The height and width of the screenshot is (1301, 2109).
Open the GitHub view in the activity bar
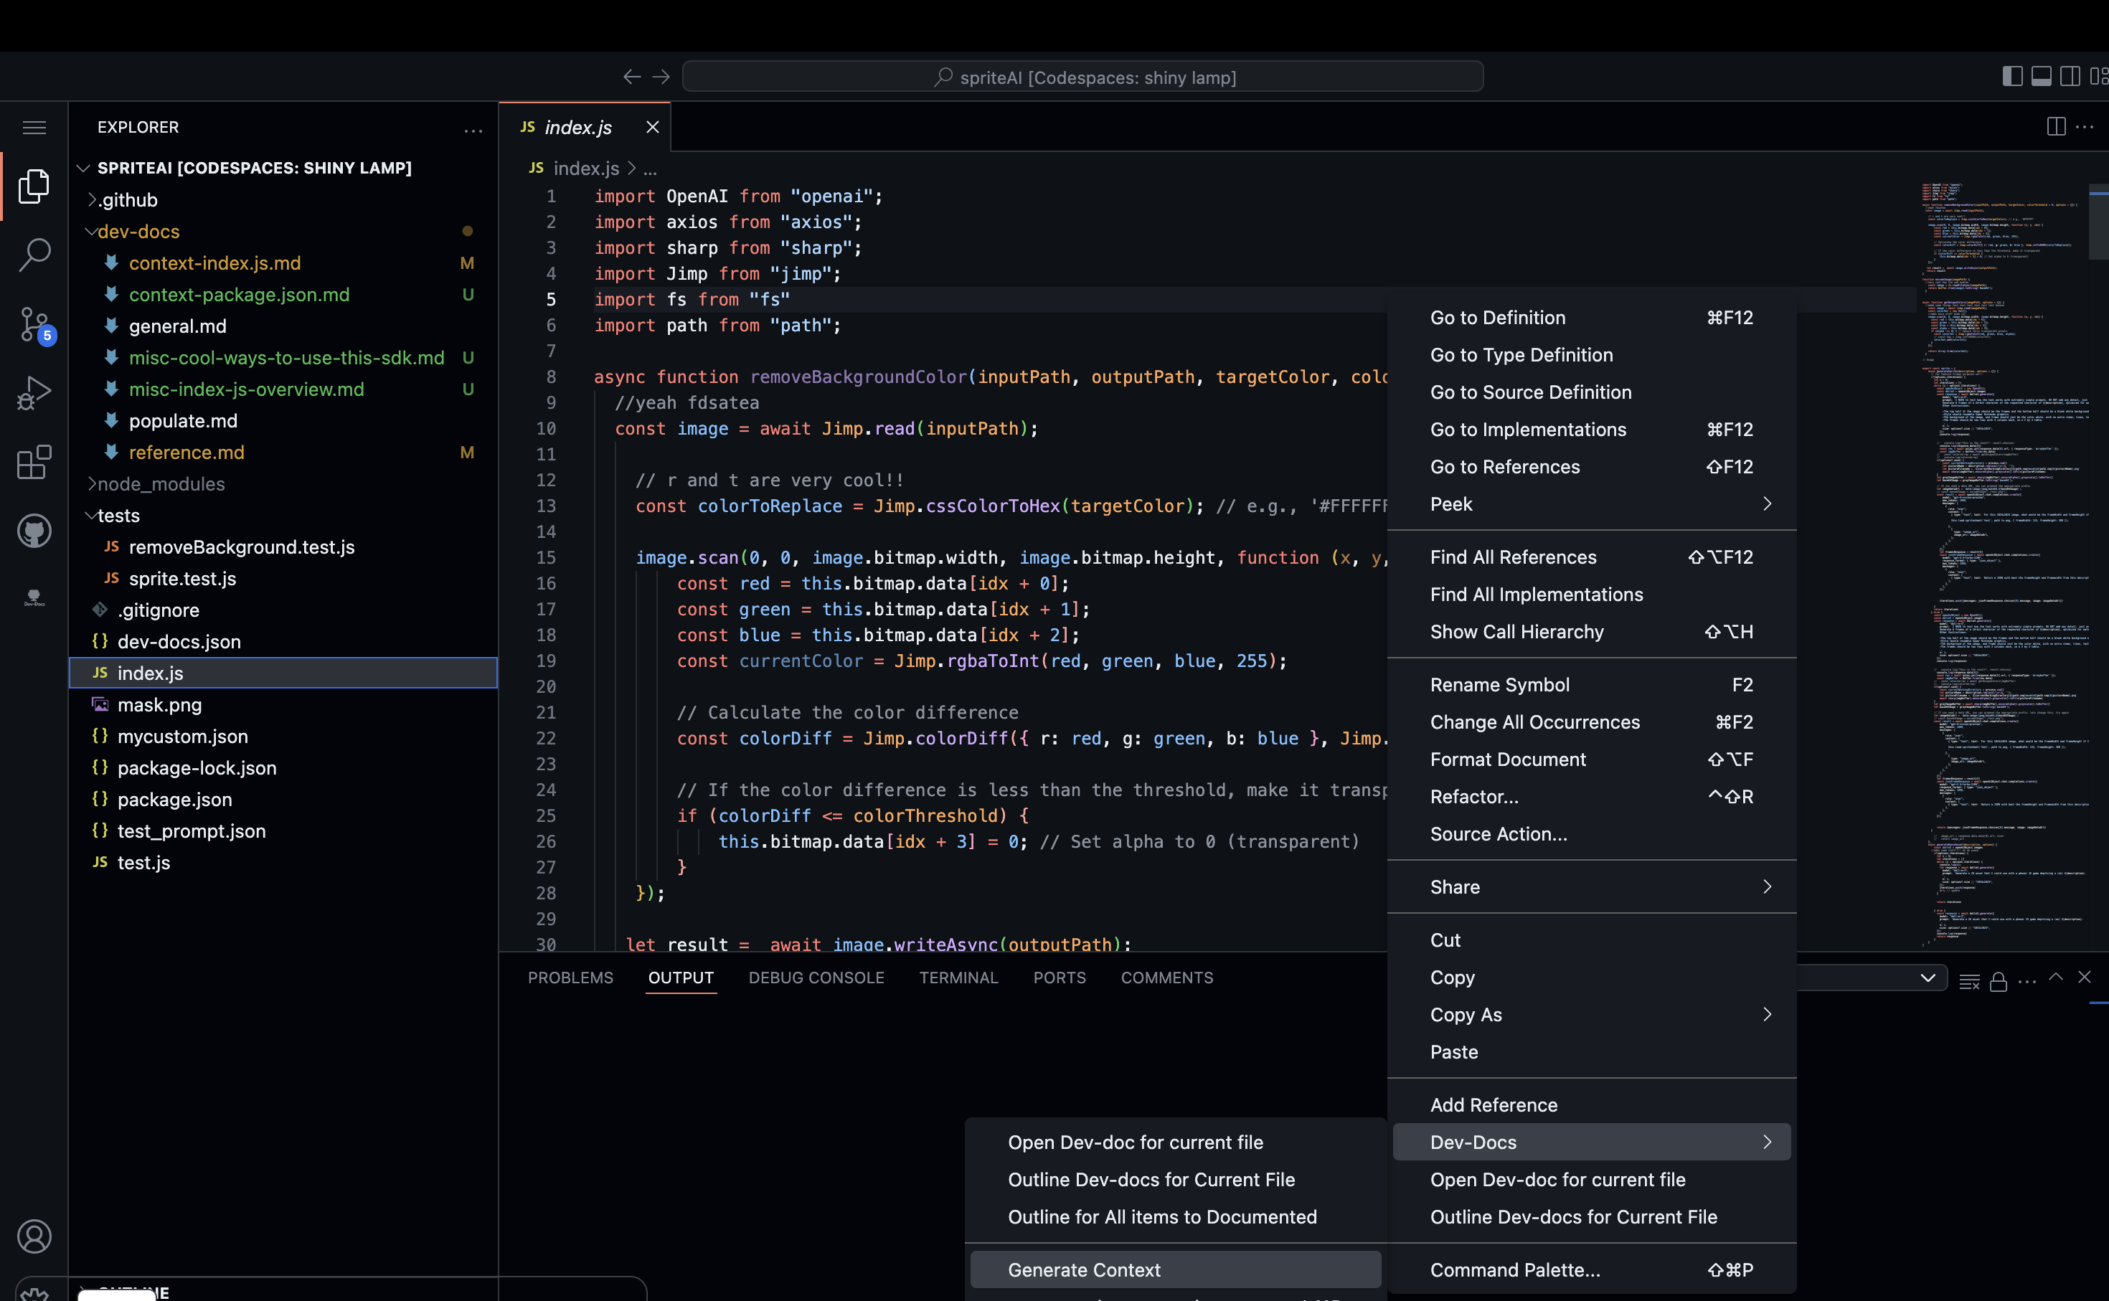click(x=34, y=531)
